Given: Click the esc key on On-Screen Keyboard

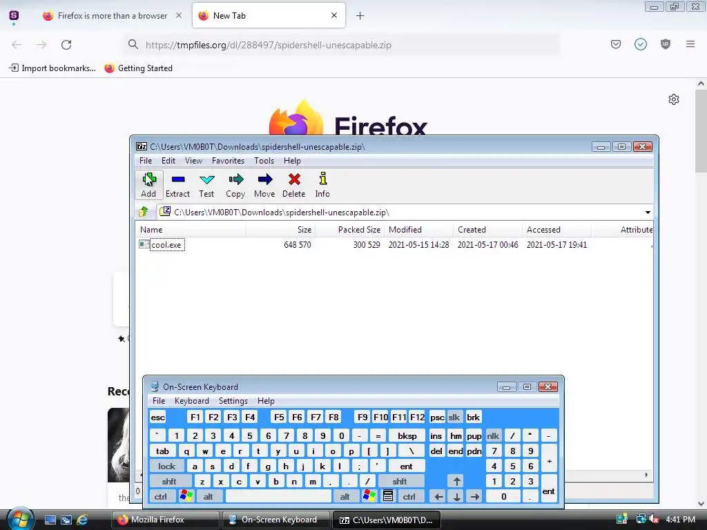Looking at the screenshot, I should pos(158,418).
